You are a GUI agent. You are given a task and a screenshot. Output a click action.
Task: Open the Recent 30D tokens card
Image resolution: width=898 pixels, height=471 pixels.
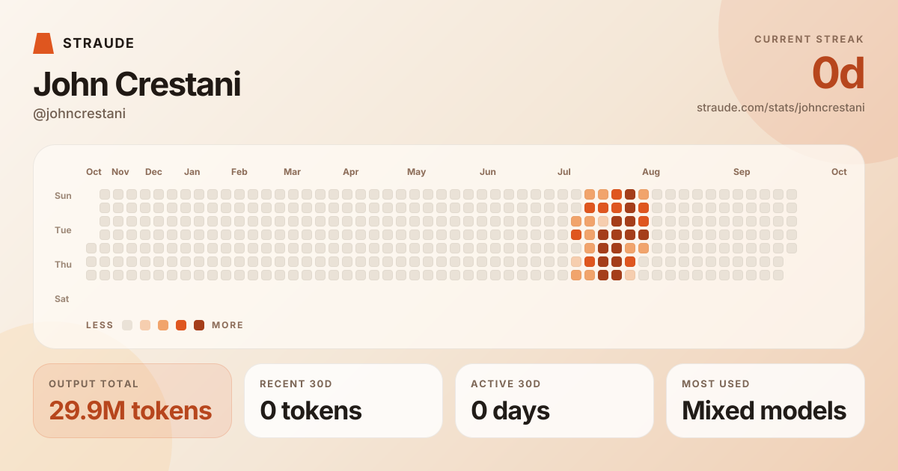343,401
